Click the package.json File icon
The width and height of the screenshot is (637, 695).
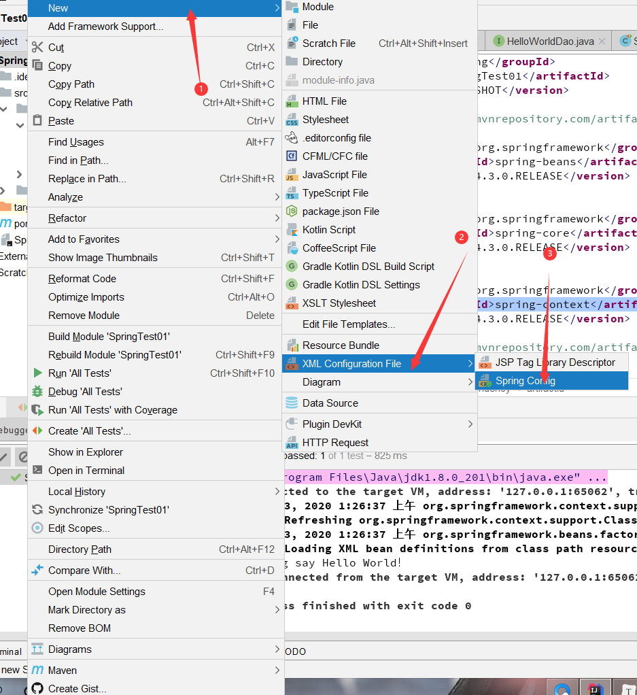coord(292,211)
